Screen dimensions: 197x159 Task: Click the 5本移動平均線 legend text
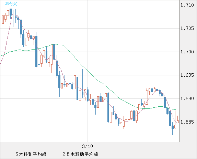click(31, 154)
